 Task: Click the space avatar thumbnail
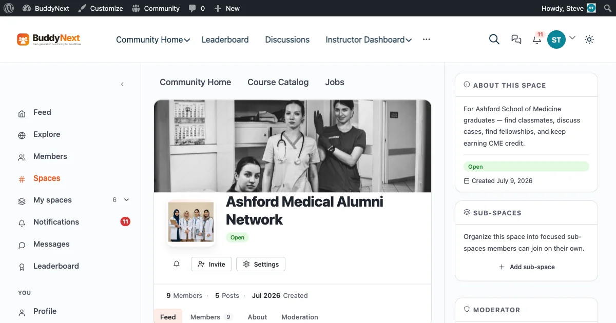point(191,222)
